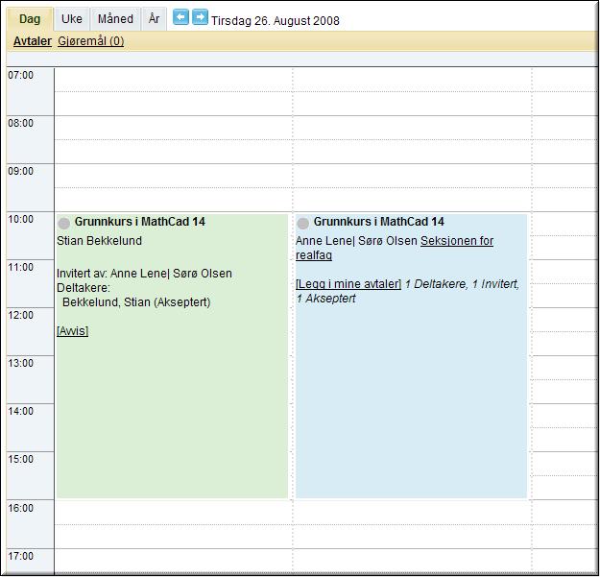Select the 09:00 time slot label
This screenshot has height=577, width=600.
pos(21,171)
